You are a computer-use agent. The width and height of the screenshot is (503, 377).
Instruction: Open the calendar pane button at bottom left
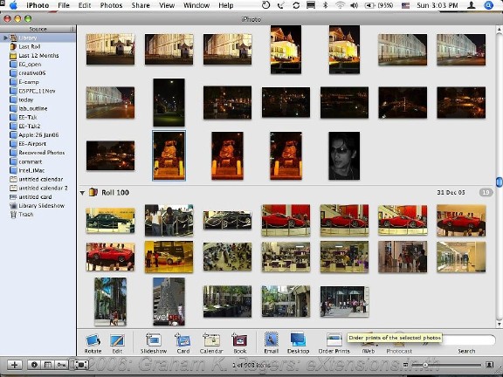tap(48, 365)
